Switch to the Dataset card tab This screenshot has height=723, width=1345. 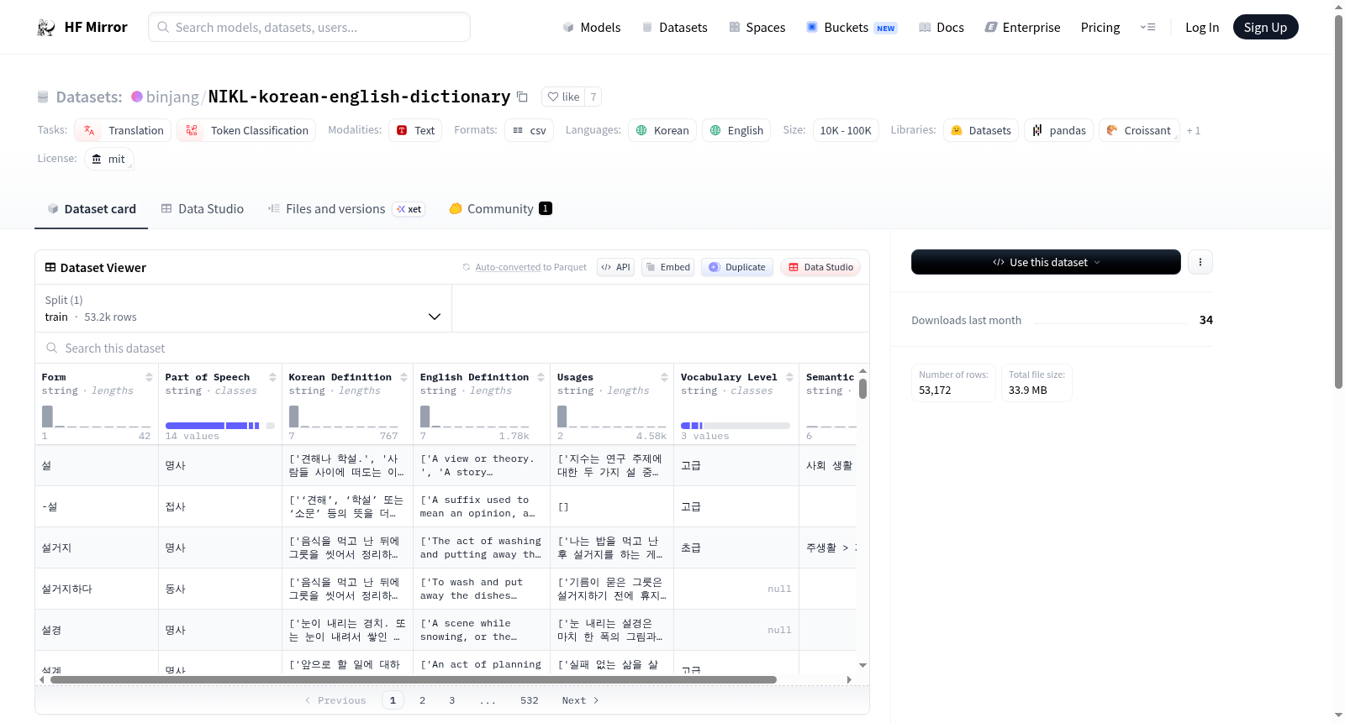pos(92,209)
